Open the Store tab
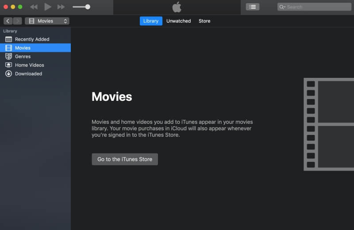 pyautogui.click(x=204, y=21)
